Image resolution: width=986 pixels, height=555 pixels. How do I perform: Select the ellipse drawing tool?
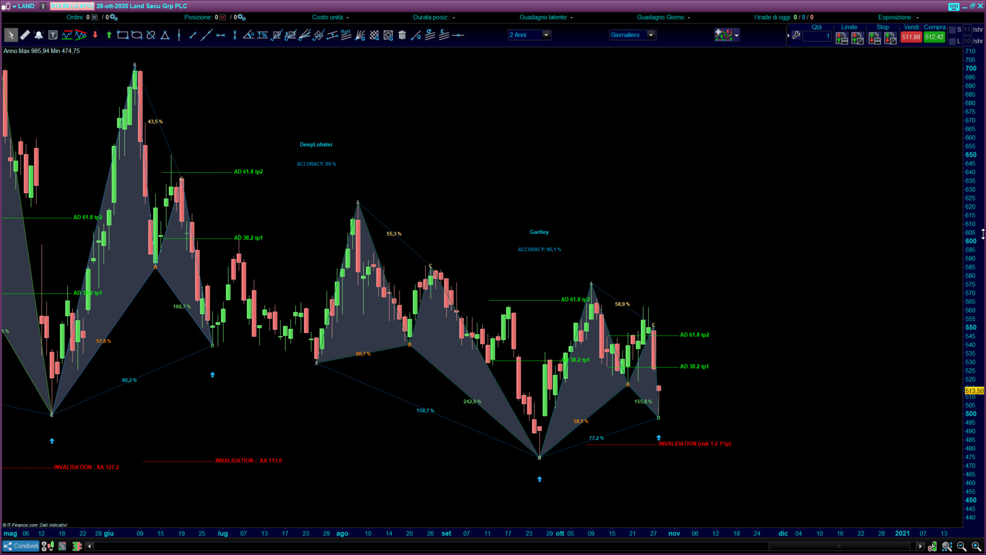137,35
